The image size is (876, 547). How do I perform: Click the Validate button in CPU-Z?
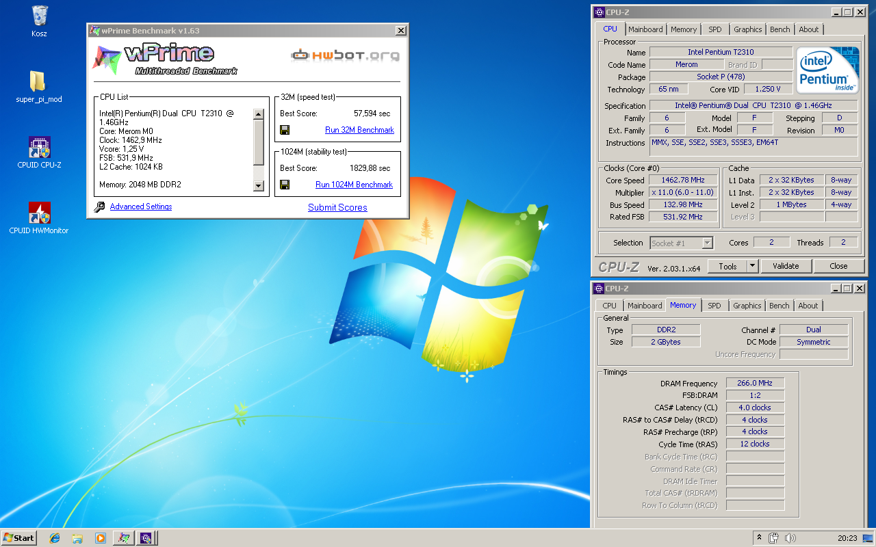coord(786,266)
